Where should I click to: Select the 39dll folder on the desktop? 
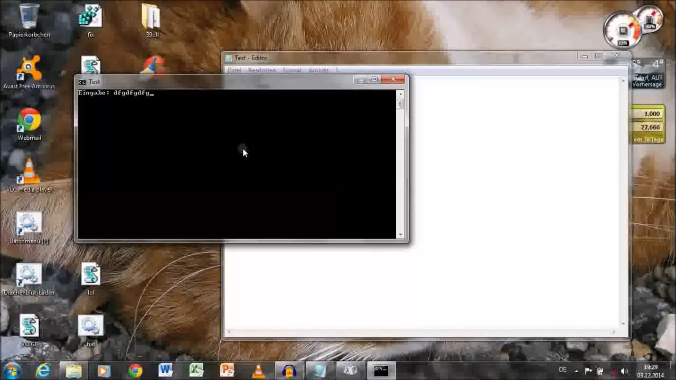click(x=152, y=17)
